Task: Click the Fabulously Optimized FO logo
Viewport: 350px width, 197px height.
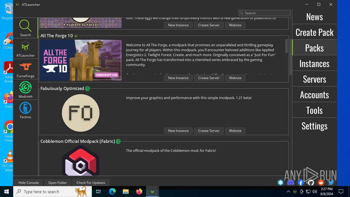Action: click(81, 113)
